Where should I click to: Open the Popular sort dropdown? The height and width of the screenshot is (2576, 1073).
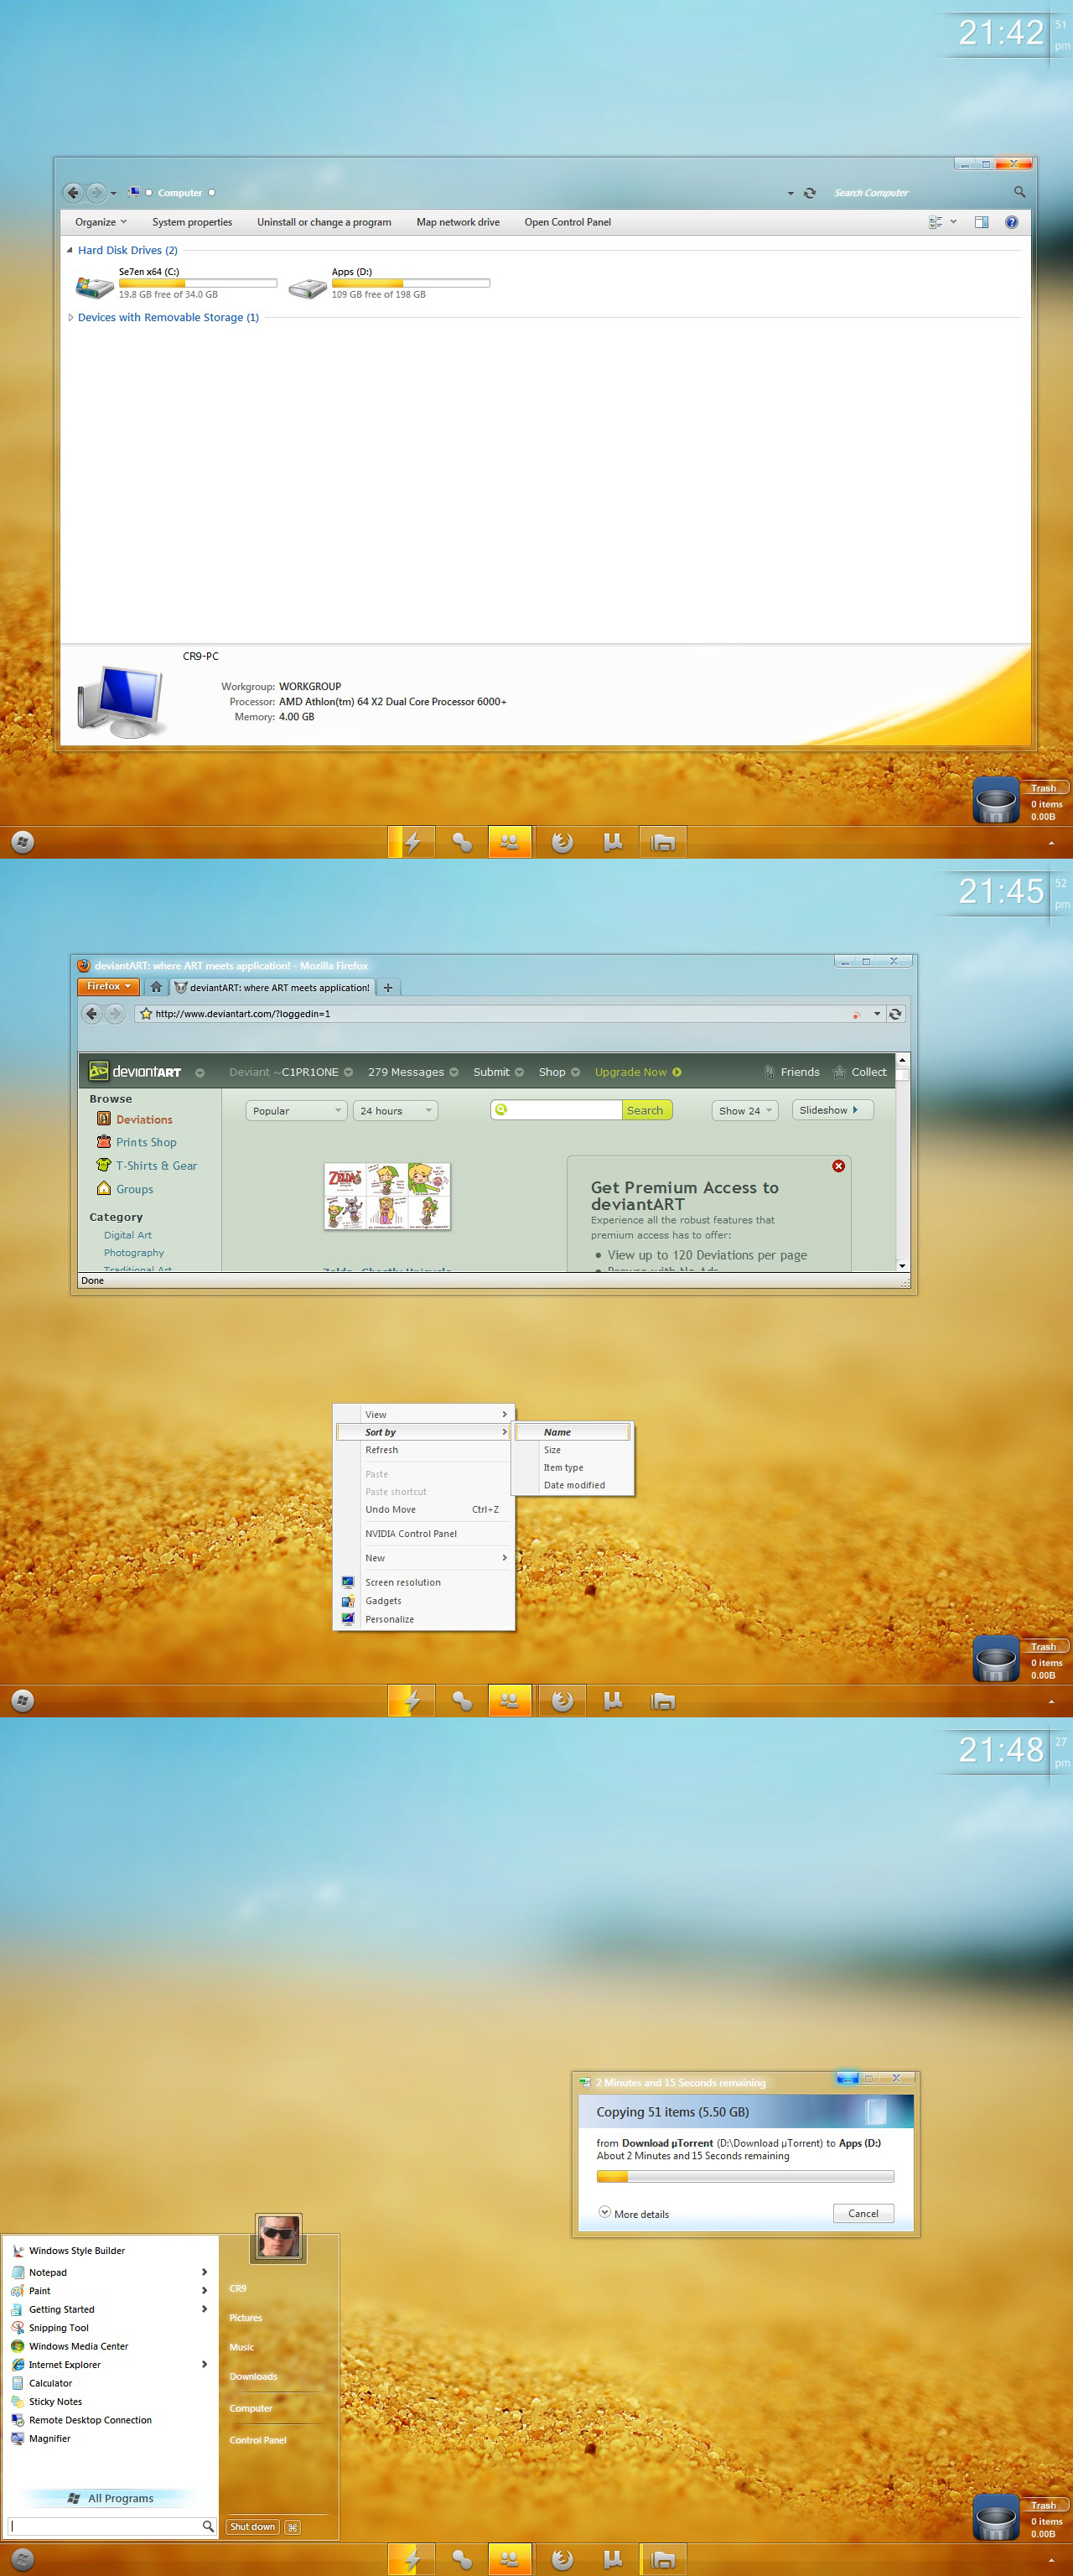(296, 1110)
